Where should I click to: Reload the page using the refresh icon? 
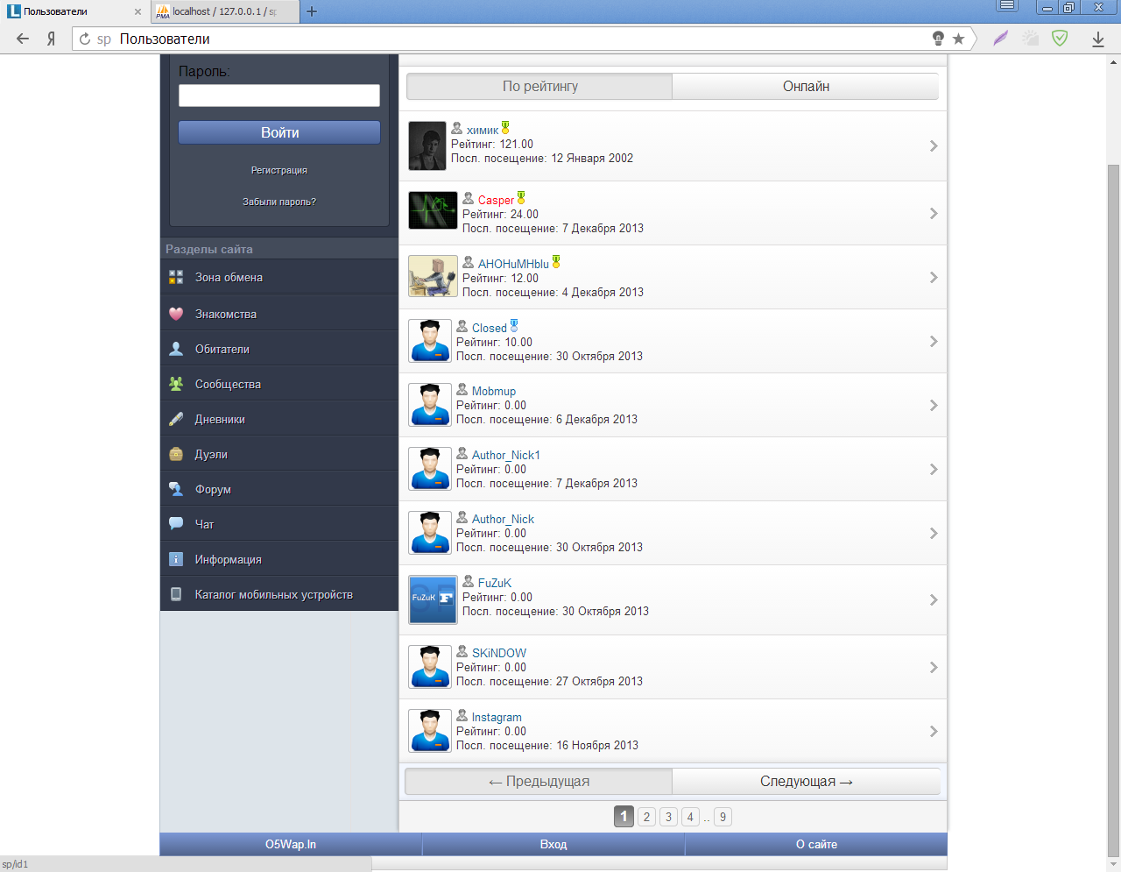(85, 39)
